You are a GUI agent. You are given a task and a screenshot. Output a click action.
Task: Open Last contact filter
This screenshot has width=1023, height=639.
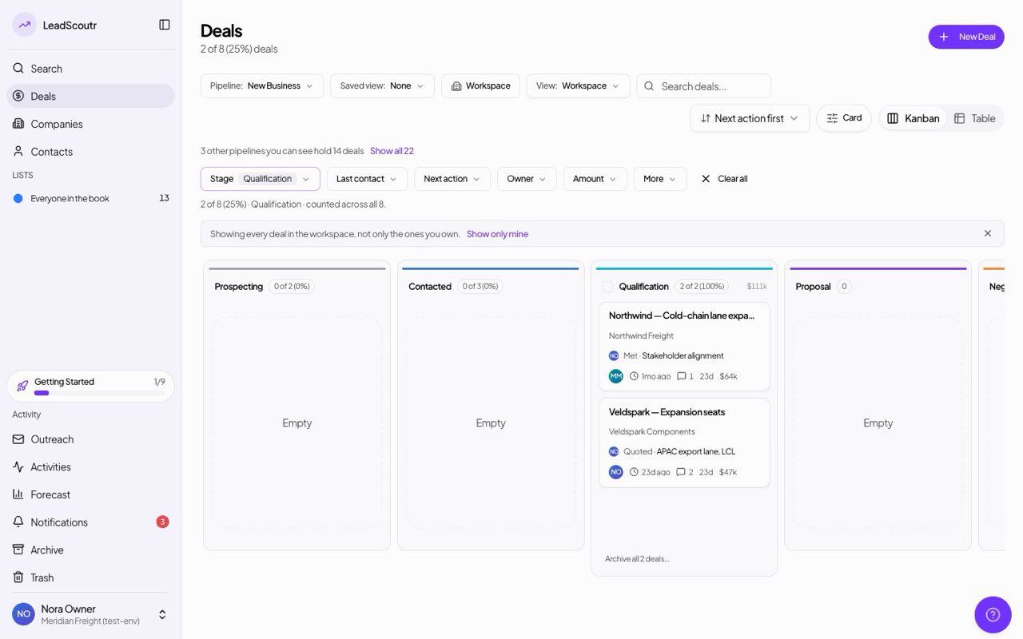click(367, 179)
